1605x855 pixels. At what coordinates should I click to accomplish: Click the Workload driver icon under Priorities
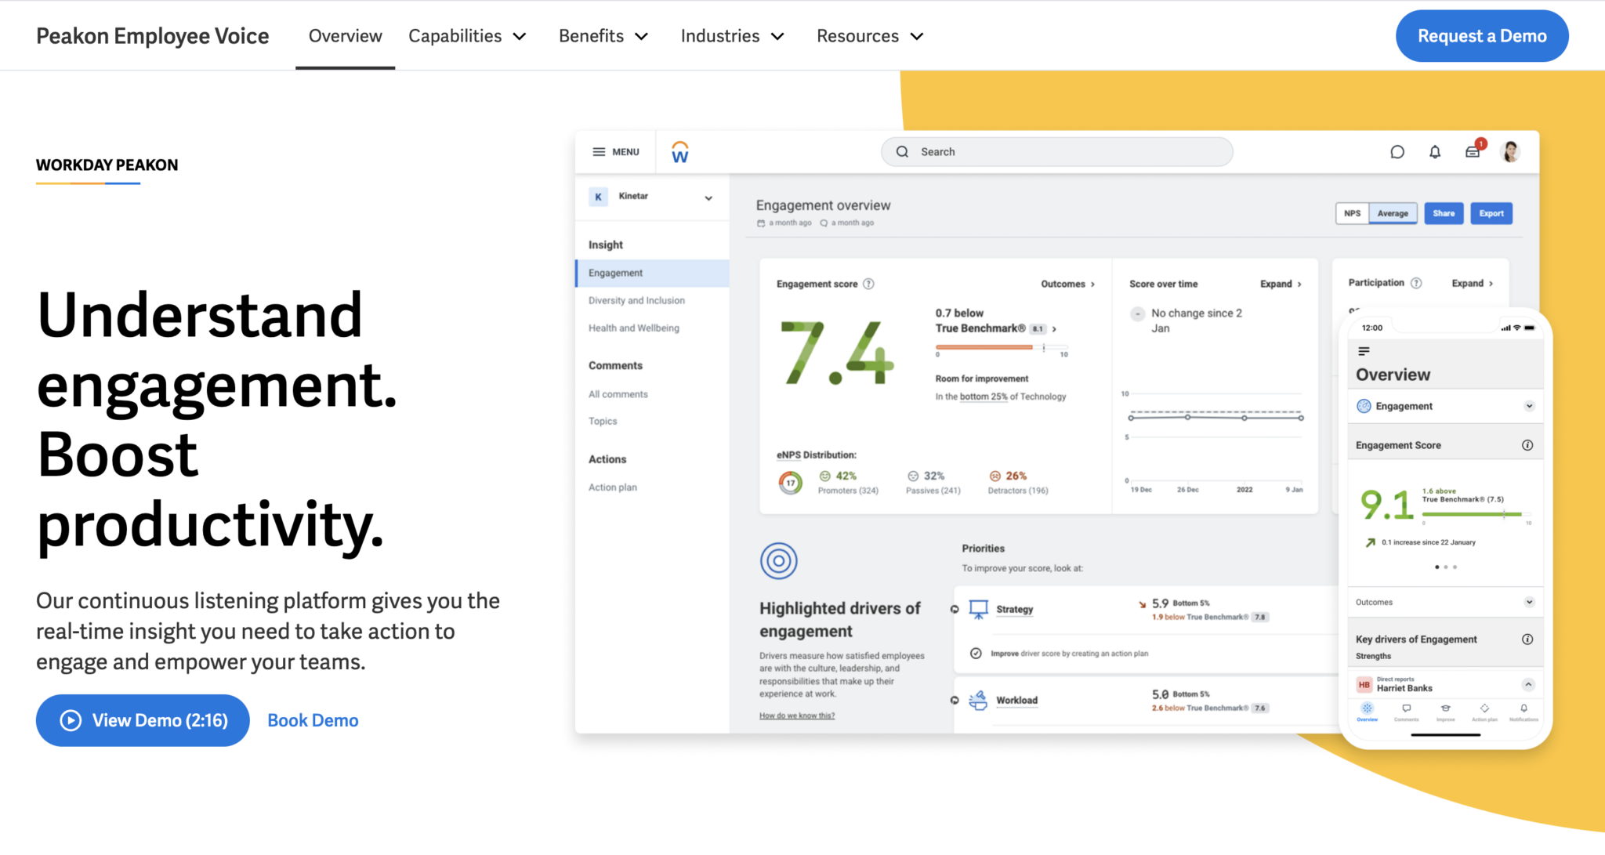click(x=978, y=699)
